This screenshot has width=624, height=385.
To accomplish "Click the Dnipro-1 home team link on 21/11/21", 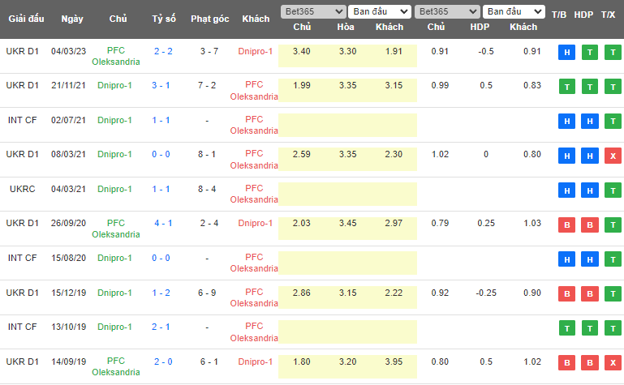I will click(115, 85).
